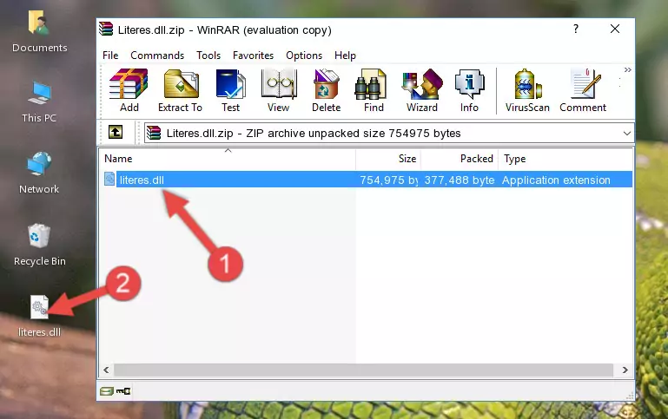Expand the archive path dropdown
Viewport: 668px width, 419px height.
coord(626,133)
